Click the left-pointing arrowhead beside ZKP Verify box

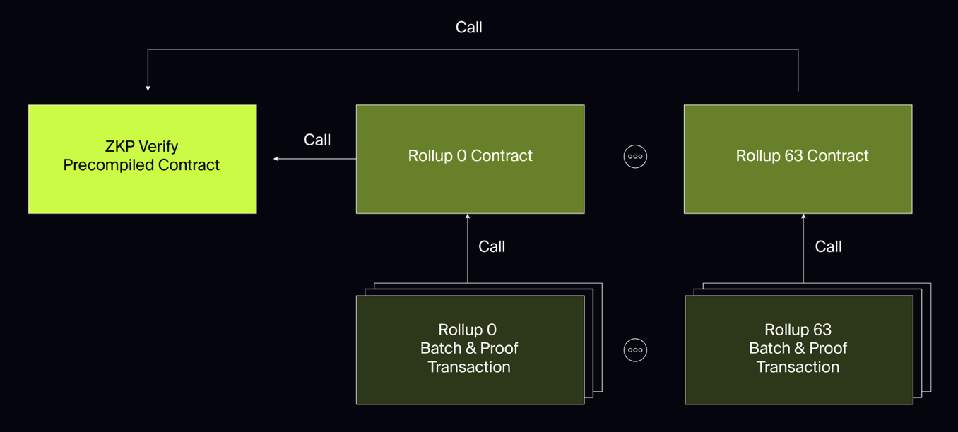click(276, 159)
